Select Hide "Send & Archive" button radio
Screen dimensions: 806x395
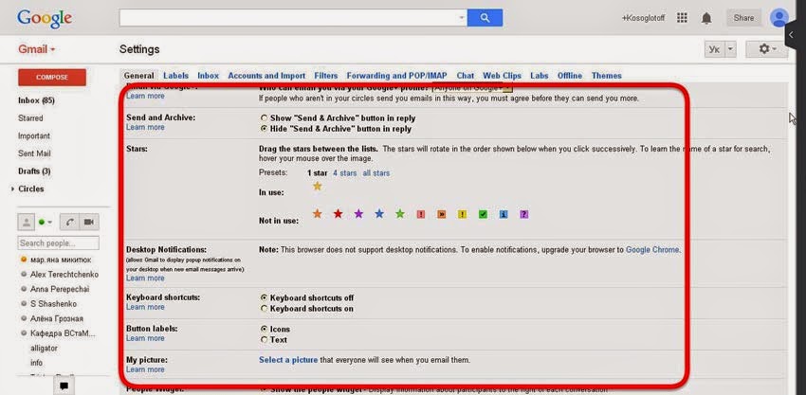[265, 129]
